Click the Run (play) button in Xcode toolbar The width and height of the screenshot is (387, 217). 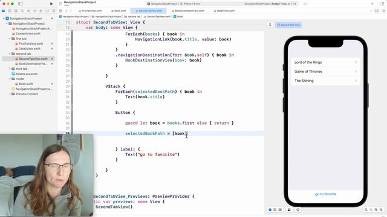click(51, 4)
